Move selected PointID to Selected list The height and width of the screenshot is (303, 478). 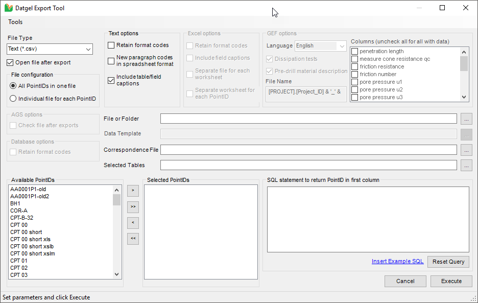pyautogui.click(x=133, y=191)
